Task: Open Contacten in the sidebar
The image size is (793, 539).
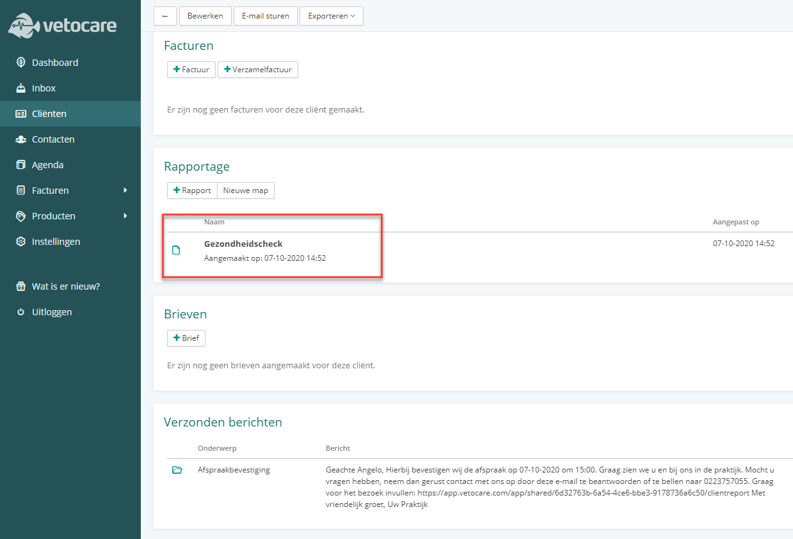Action: point(70,139)
